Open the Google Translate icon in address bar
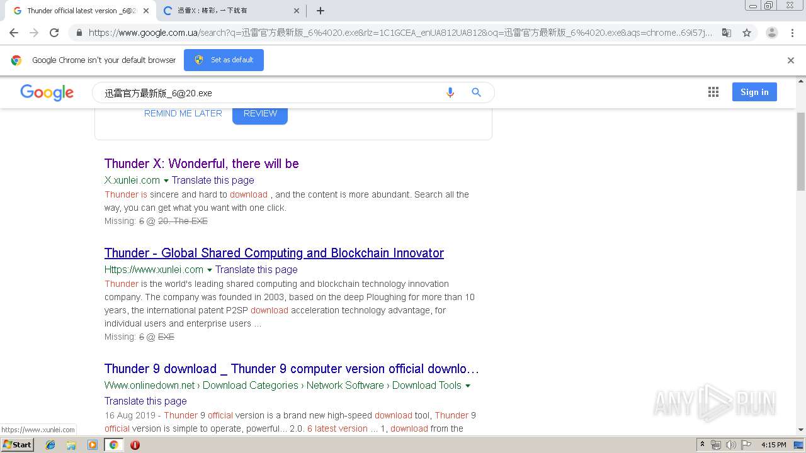This screenshot has width=806, height=453. [727, 33]
